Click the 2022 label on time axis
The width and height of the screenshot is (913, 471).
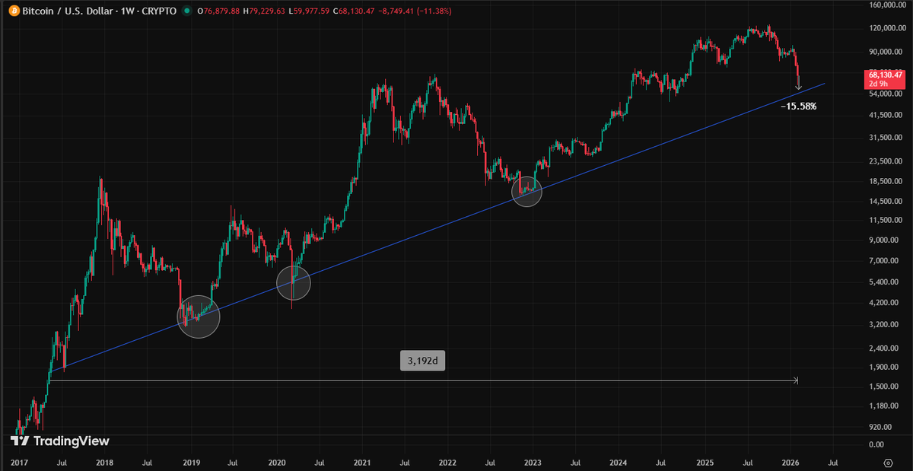click(447, 462)
